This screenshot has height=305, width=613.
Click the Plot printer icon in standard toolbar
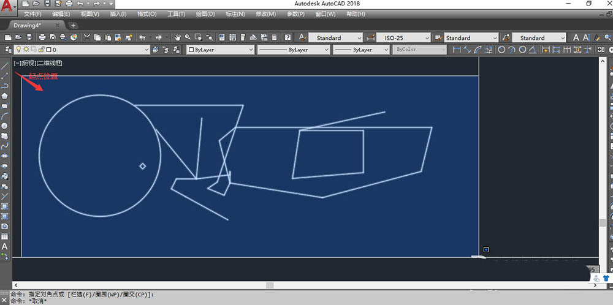[x=42, y=37]
